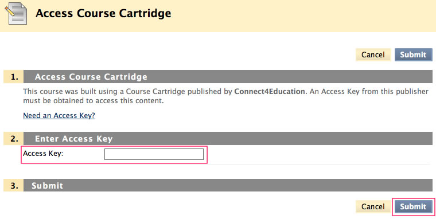Click the words "Course Cartridge published by"
The width and height of the screenshot is (436, 219).
point(179,91)
